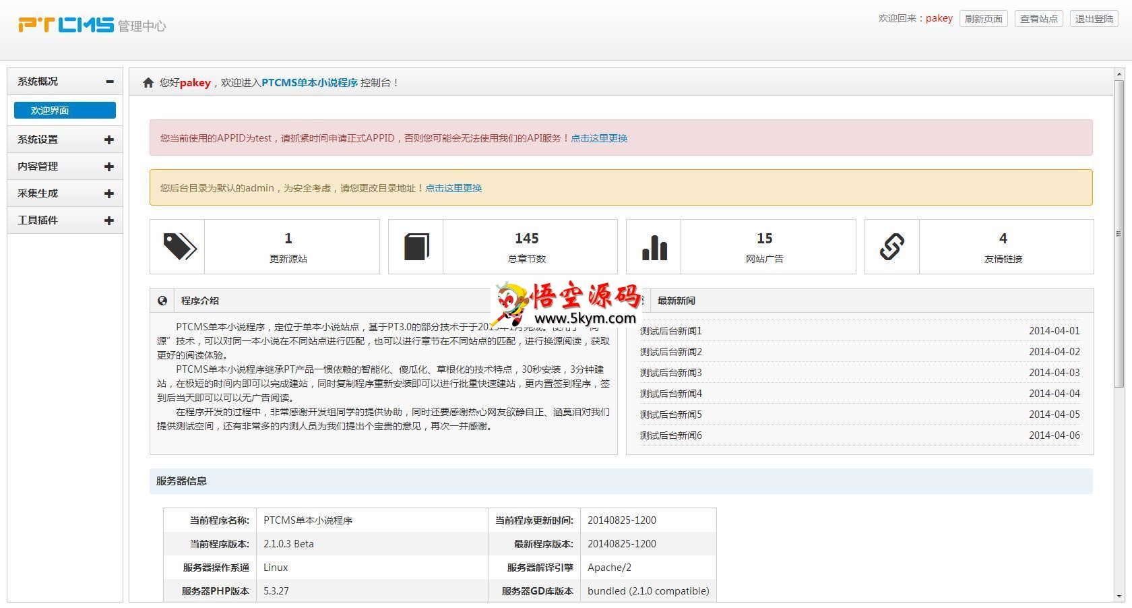Viewport: 1132px width, 608px height.
Task: Expand 系统设置 with its plus icon
Action: (109, 140)
